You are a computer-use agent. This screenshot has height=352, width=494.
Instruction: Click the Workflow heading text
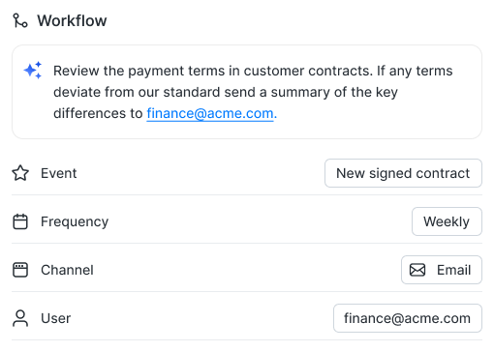pos(72,20)
